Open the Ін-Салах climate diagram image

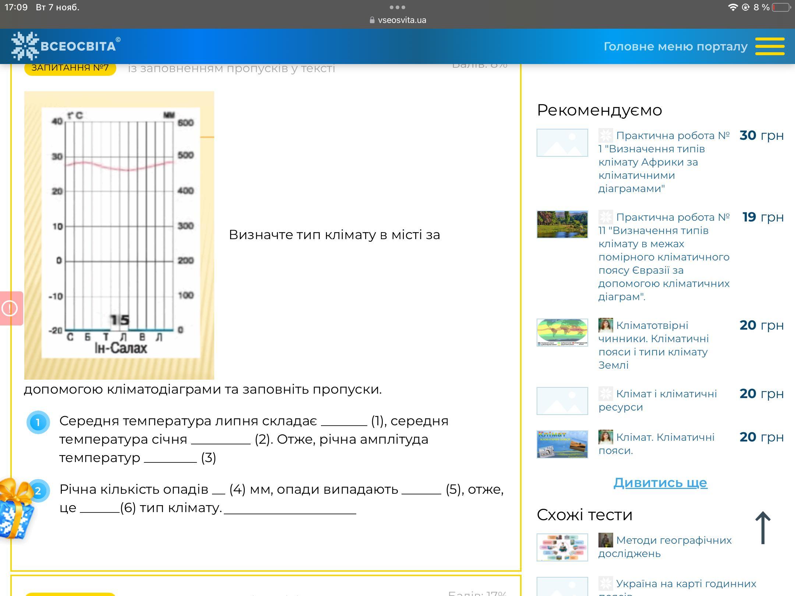tap(119, 235)
